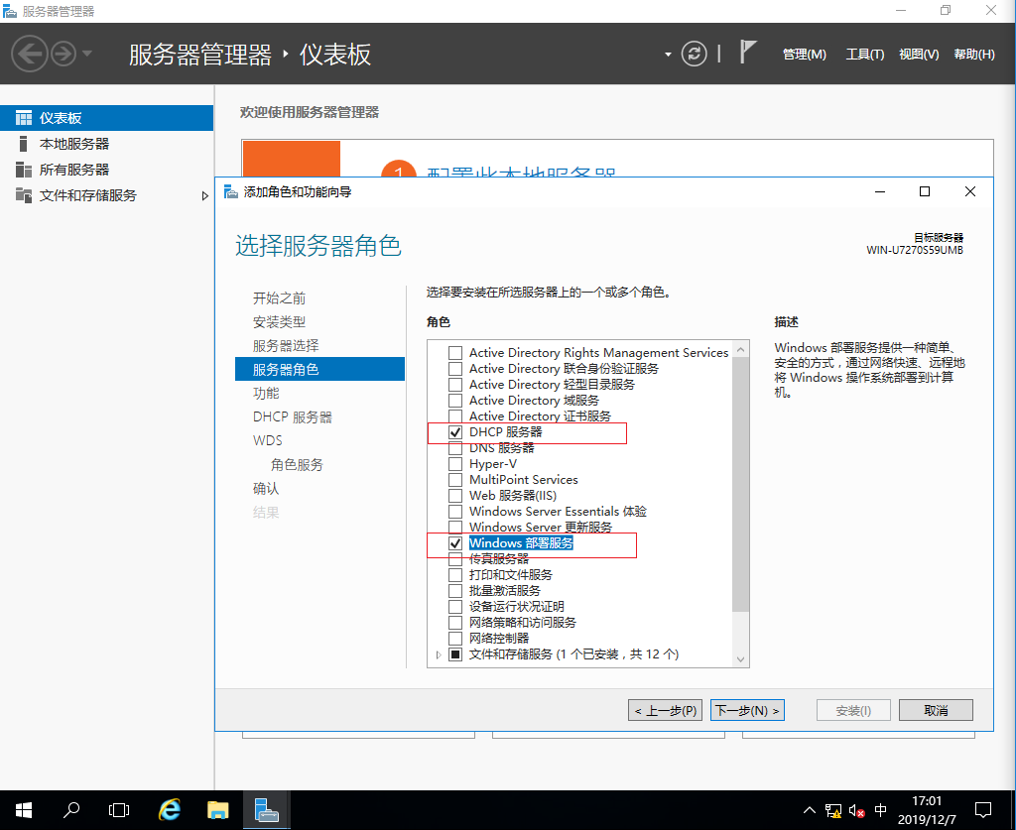Screen dimensions: 1016x830
Task: Click the roles list scrollbar thumb
Action: (x=740, y=484)
